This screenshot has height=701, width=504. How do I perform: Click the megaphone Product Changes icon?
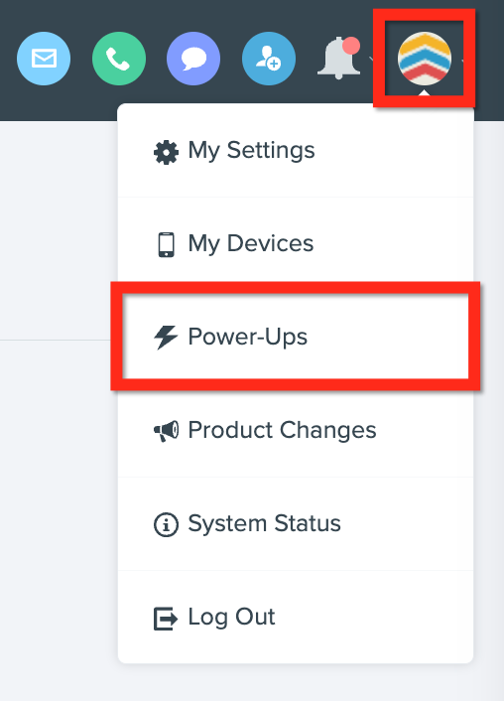click(x=167, y=431)
